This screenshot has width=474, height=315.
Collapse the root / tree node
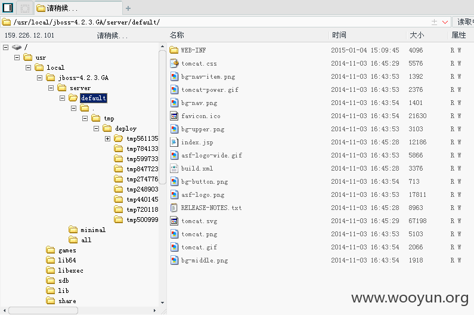point(6,47)
